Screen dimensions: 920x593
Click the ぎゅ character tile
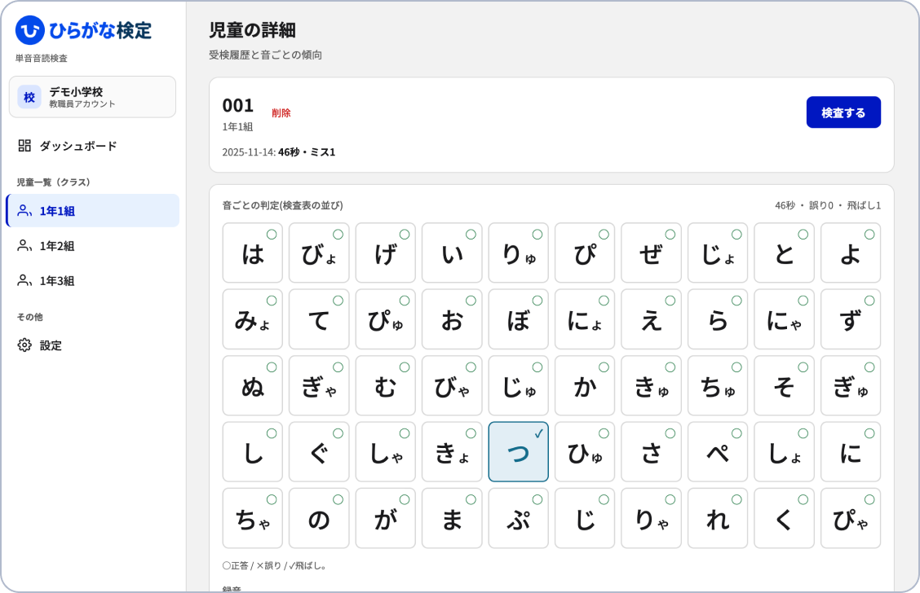851,385
